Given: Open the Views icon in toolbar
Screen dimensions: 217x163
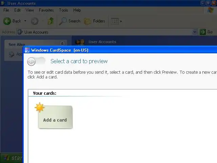Looking at the screenshot, I should click(115, 21).
